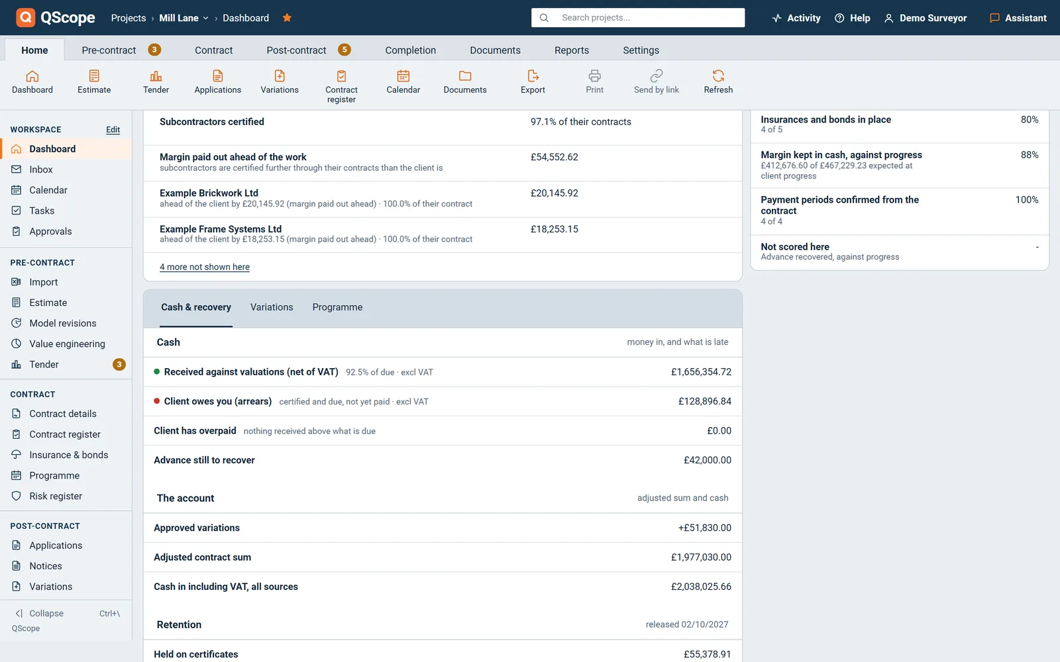
Task: Click the '4 more not shown here' link
Action: pos(205,267)
